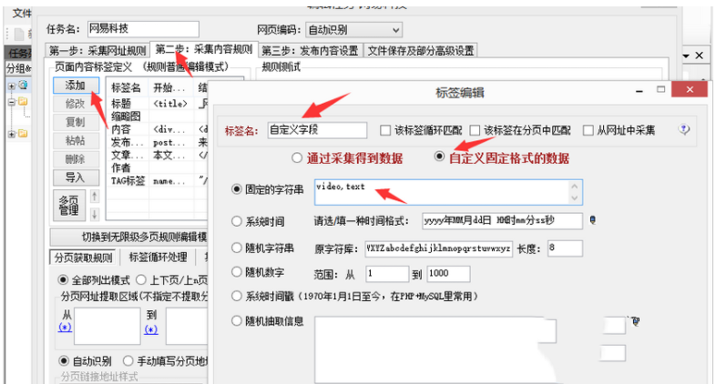Click the new document icon in the toolbar
This screenshot has height=384, width=716.
pos(20,34)
